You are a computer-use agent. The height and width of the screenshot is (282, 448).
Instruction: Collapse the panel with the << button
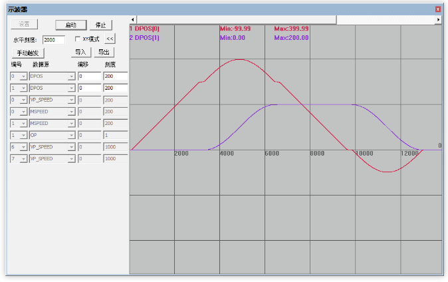point(110,39)
